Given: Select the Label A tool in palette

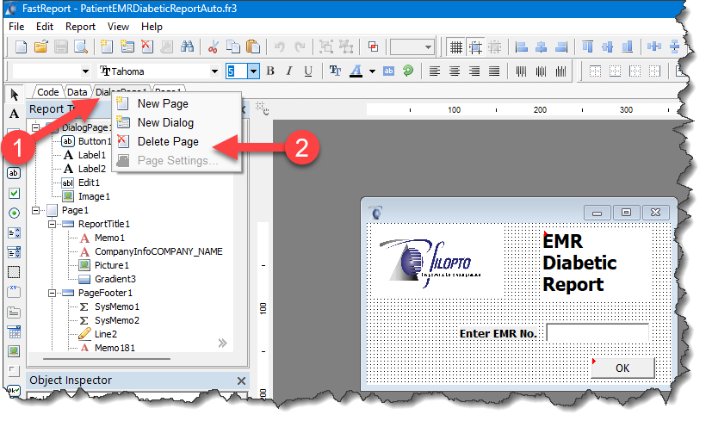Looking at the screenshot, I should pyautogui.click(x=14, y=114).
